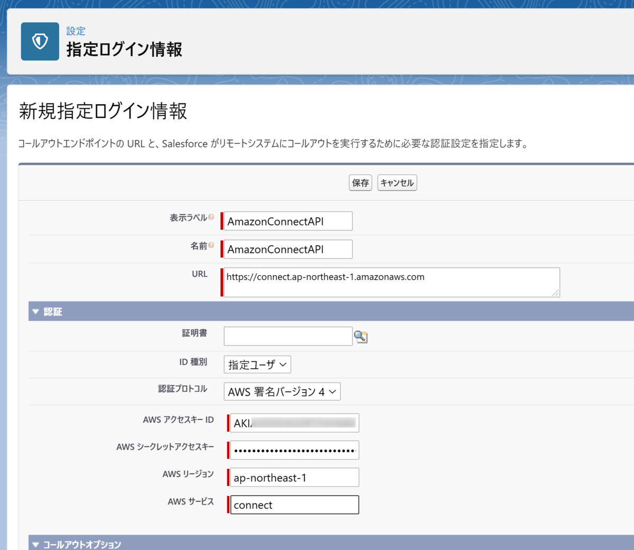
Task: Open the certificate lookup magnifier icon
Action: (x=361, y=337)
